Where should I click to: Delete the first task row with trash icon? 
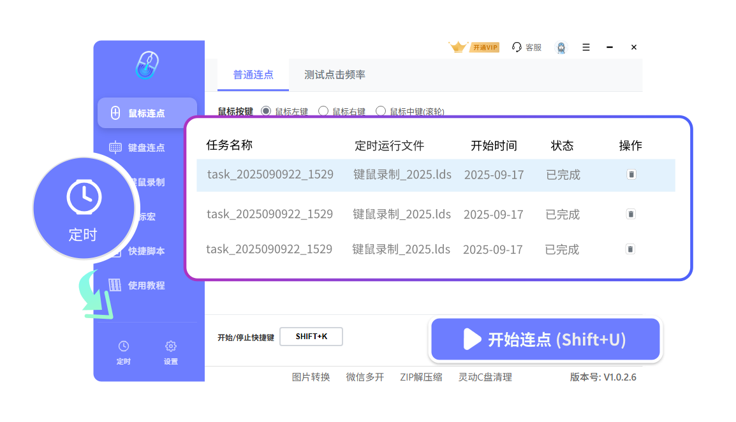click(631, 174)
